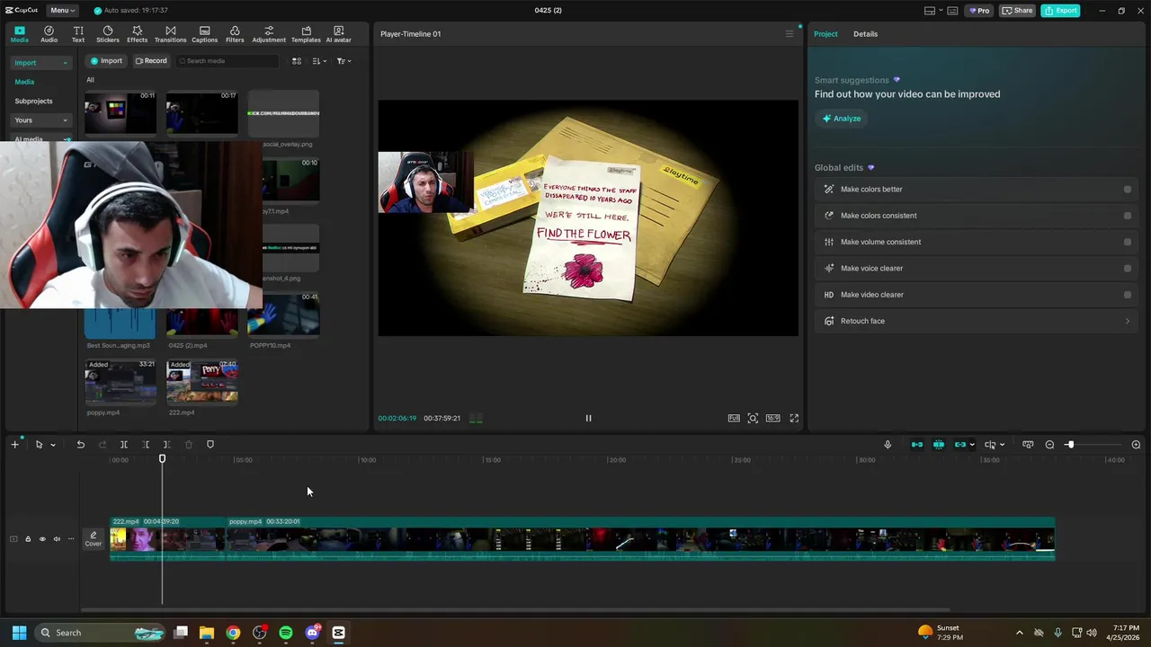
Task: Click the player aspect ratio icon
Action: tap(773, 418)
